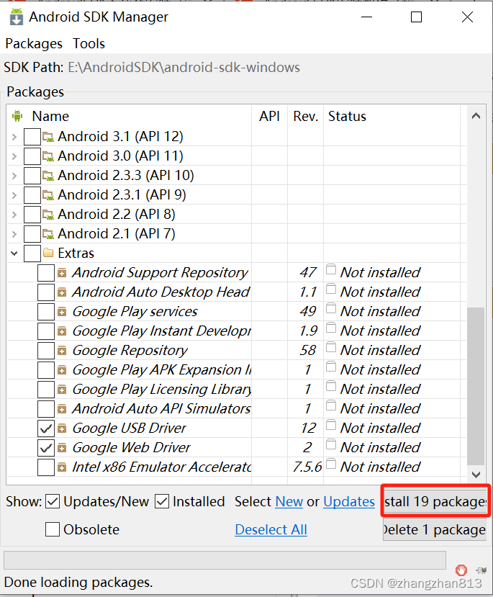Click the scrollbar up arrow
The height and width of the screenshot is (597, 493).
tap(476, 116)
